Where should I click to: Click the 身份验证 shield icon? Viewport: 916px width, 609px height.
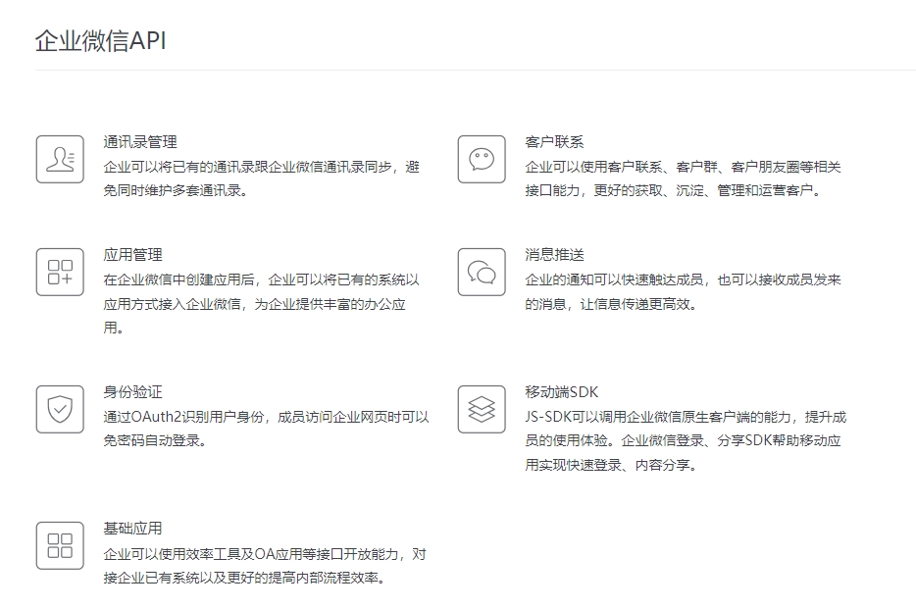coord(60,409)
